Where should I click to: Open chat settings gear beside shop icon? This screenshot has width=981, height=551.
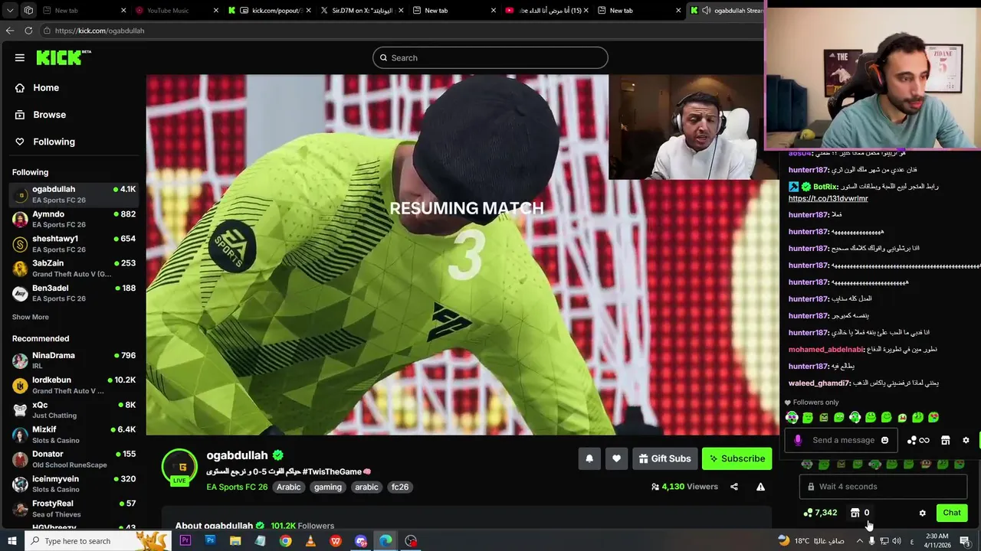click(966, 440)
